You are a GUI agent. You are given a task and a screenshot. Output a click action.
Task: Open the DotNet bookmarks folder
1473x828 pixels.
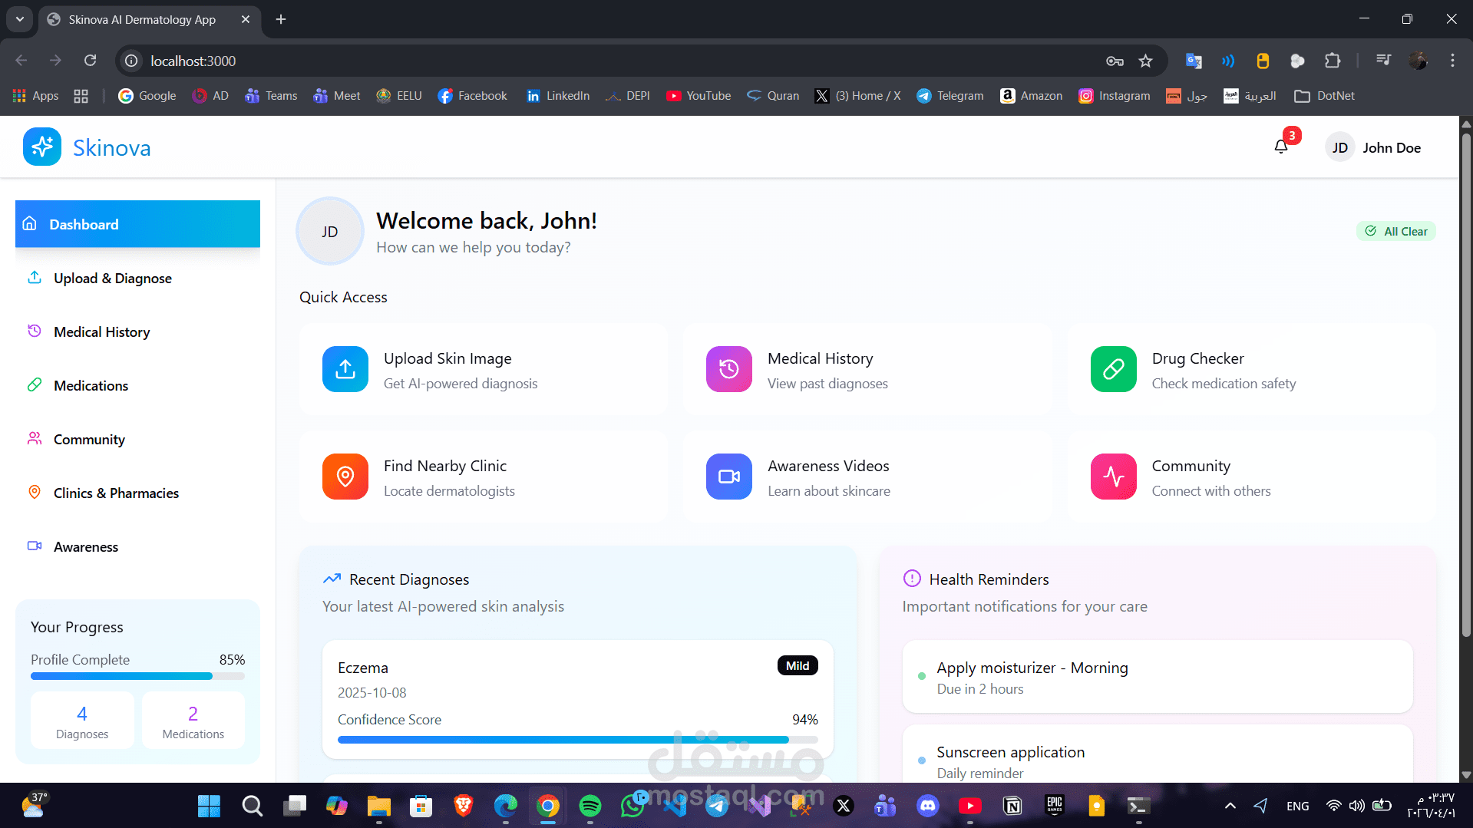[x=1325, y=95]
